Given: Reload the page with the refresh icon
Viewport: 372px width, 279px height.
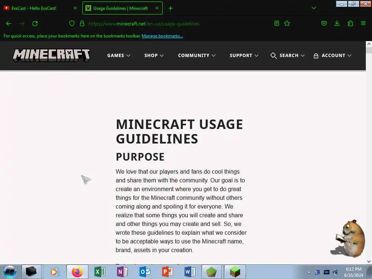Looking at the screenshot, I should [x=35, y=24].
